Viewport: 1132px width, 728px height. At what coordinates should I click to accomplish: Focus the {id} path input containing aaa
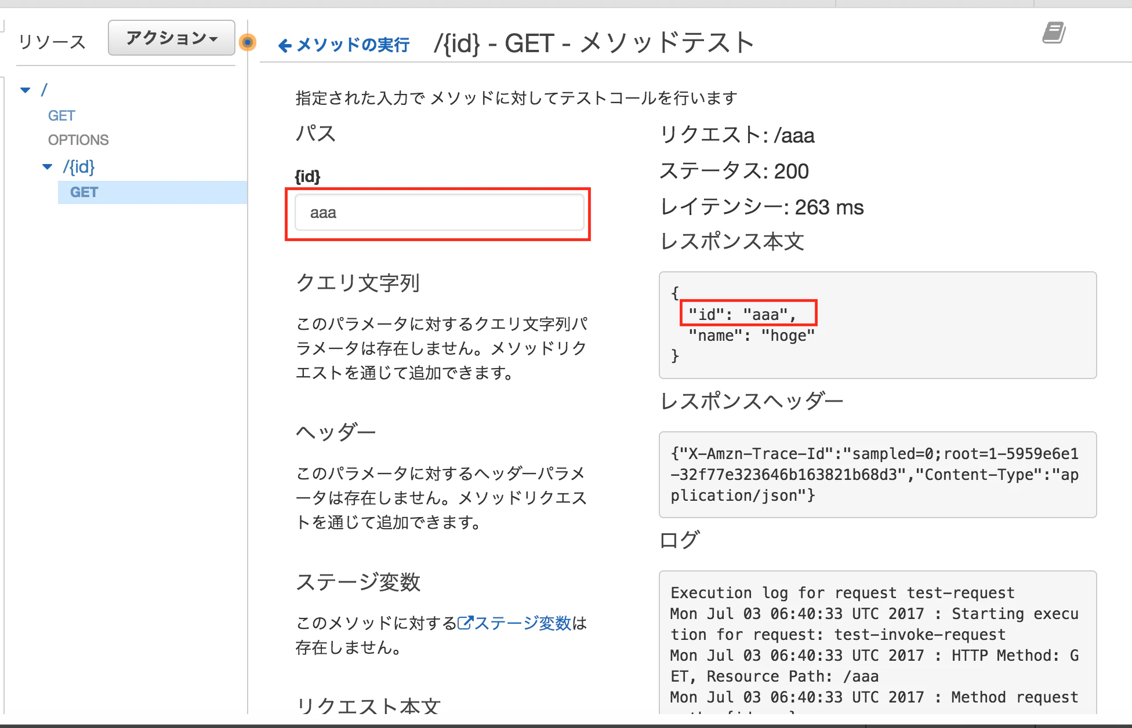pyautogui.click(x=439, y=213)
